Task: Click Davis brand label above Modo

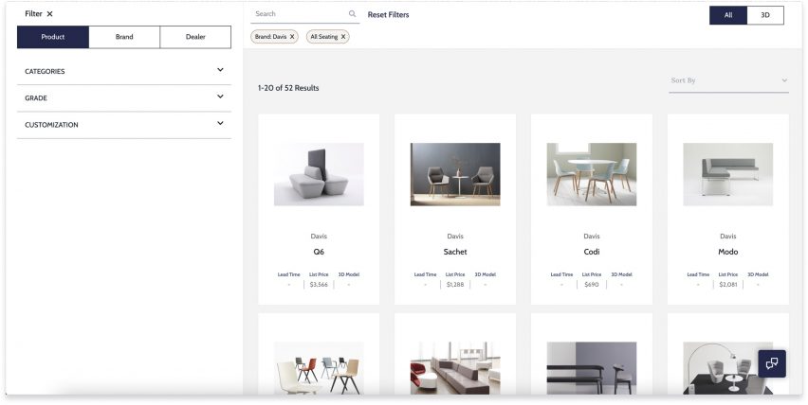Action: pyautogui.click(x=728, y=237)
